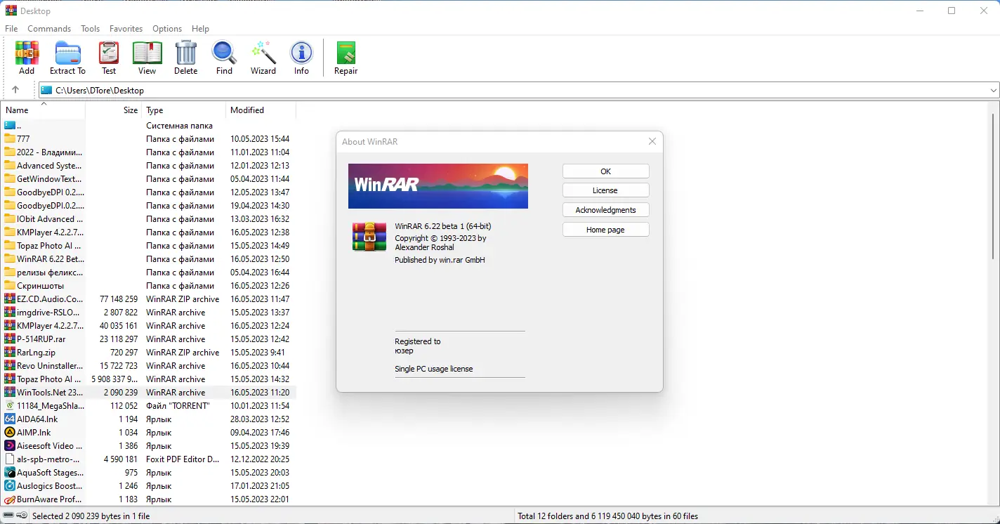Click the Auslogics Boost shortcut icon
Image resolution: width=1000 pixels, height=524 pixels.
pos(10,486)
